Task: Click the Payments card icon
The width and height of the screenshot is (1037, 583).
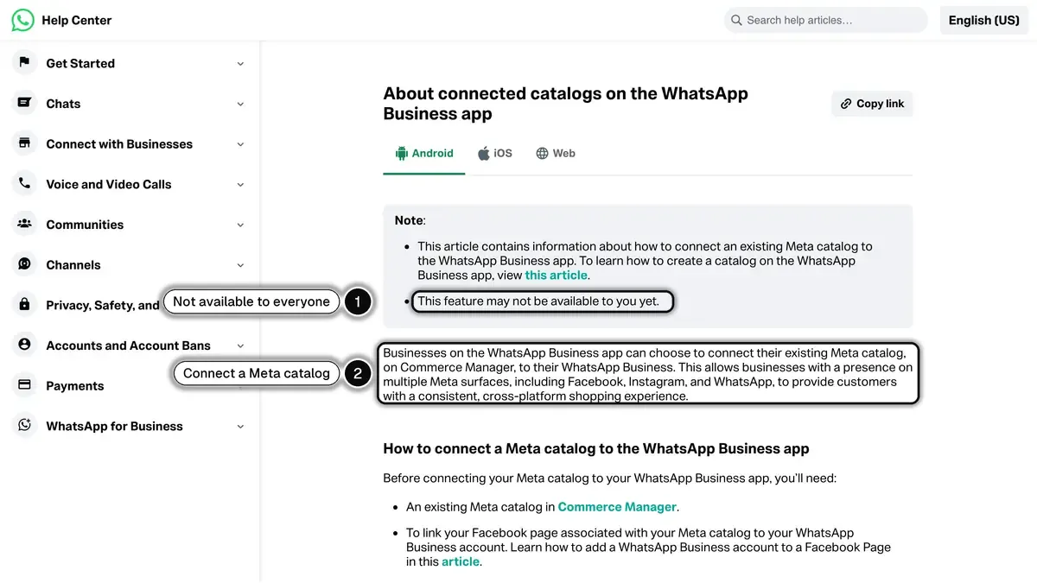Action: pos(24,385)
